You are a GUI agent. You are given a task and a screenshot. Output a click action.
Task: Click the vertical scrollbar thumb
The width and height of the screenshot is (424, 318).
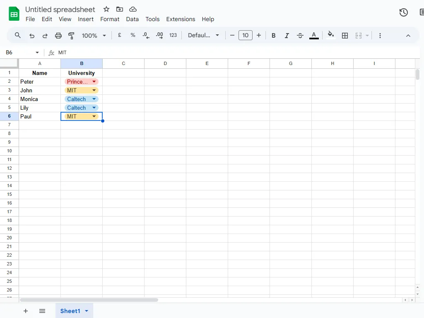click(417, 75)
